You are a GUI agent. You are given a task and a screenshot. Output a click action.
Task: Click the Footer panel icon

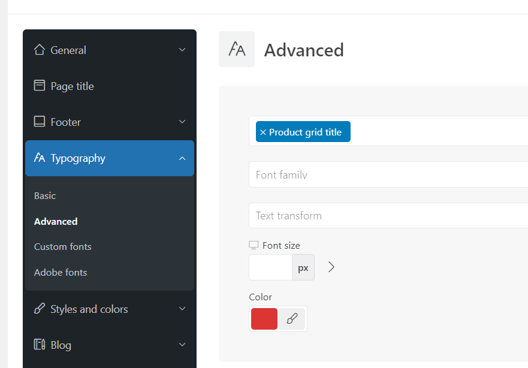40,122
